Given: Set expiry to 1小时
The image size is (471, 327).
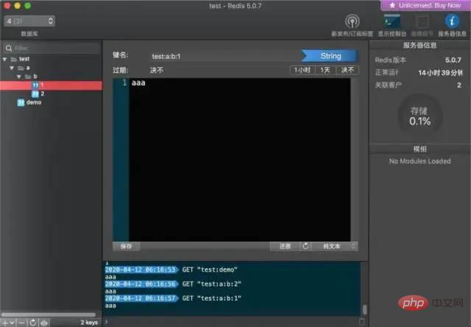Looking at the screenshot, I should [302, 70].
